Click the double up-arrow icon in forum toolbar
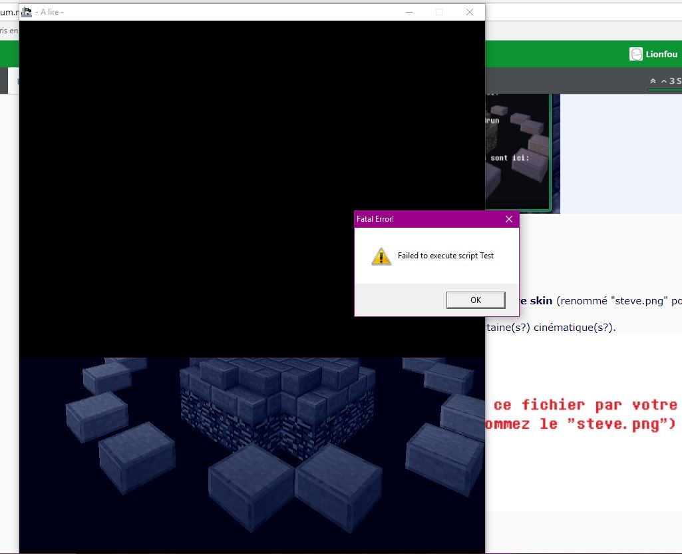682x554 pixels. pos(653,81)
